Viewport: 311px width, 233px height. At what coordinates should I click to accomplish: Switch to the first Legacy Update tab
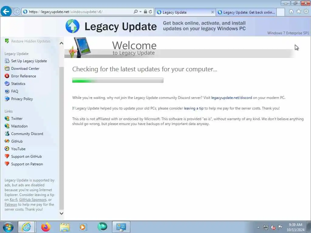tap(184, 12)
